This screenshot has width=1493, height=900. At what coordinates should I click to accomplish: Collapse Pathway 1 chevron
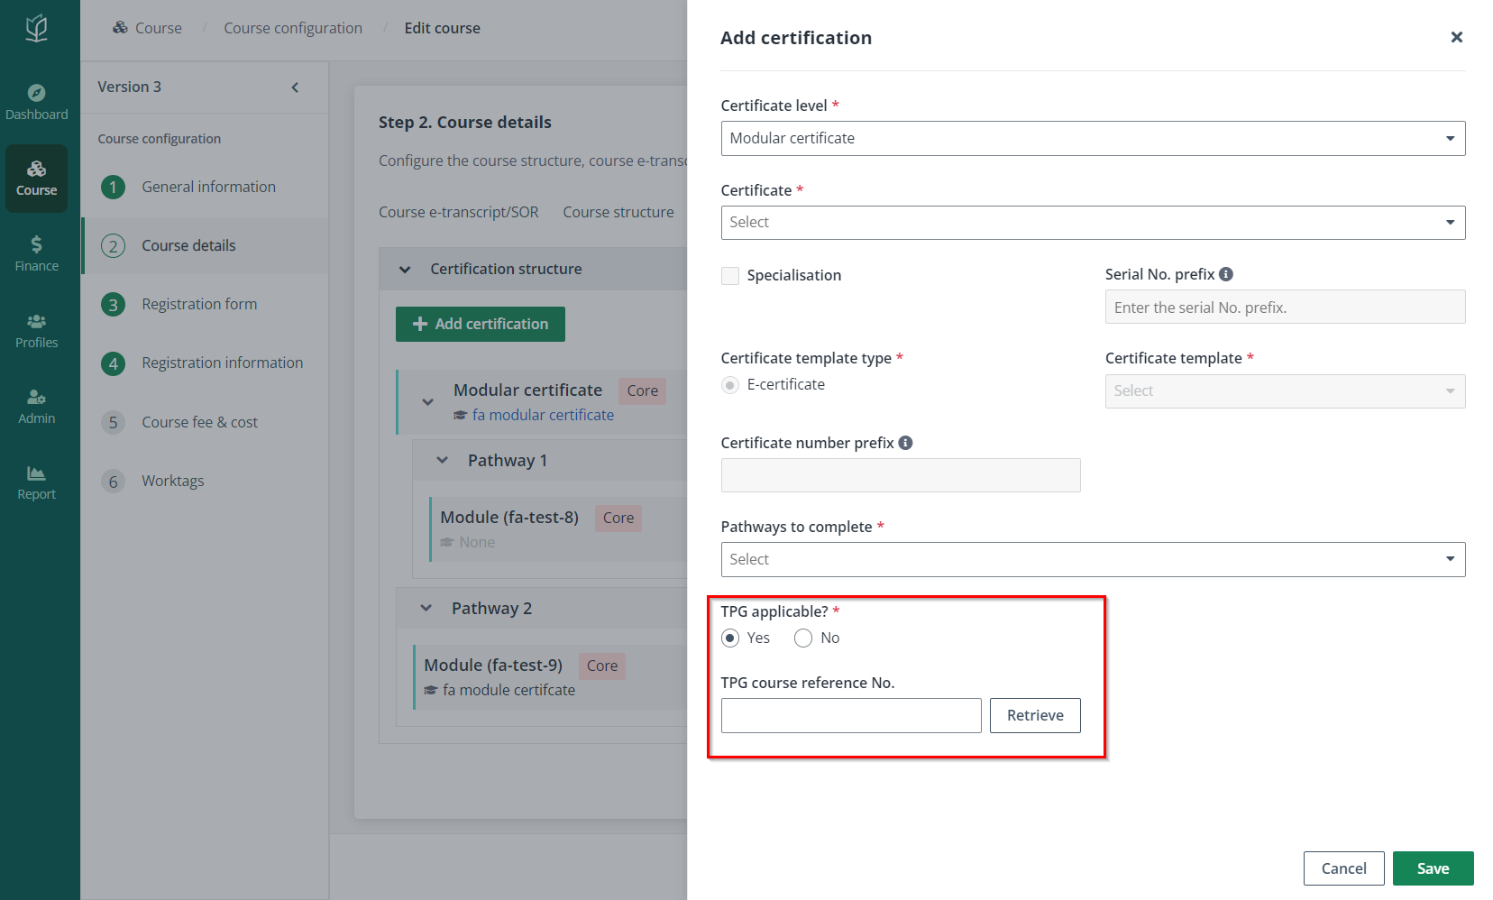(442, 461)
